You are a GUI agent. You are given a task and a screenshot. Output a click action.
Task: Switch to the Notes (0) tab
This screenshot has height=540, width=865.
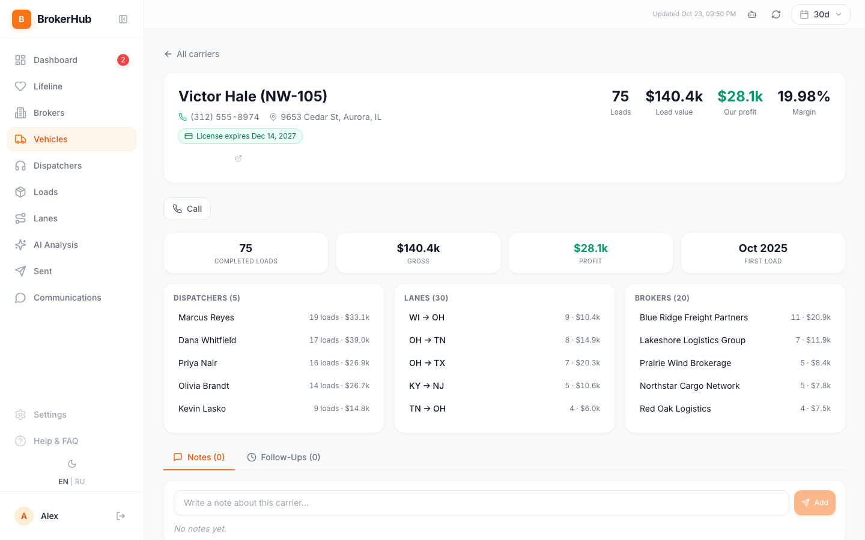tap(199, 457)
